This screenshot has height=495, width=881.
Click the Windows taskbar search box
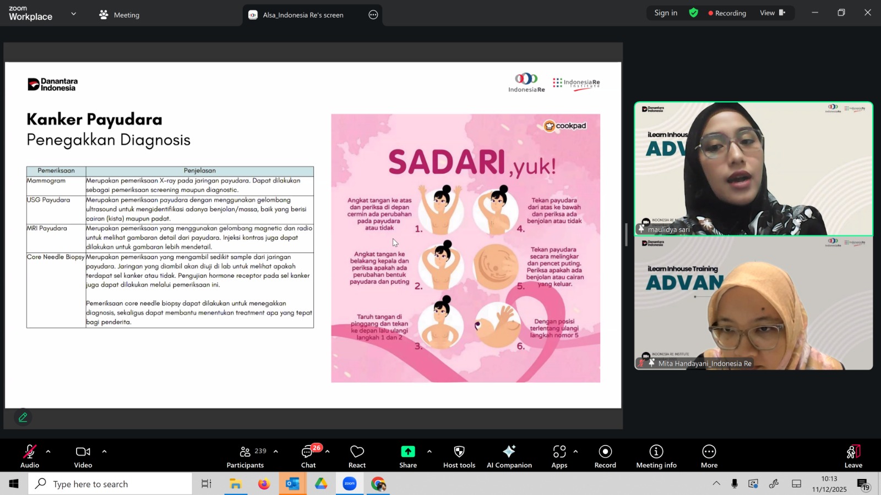click(110, 484)
